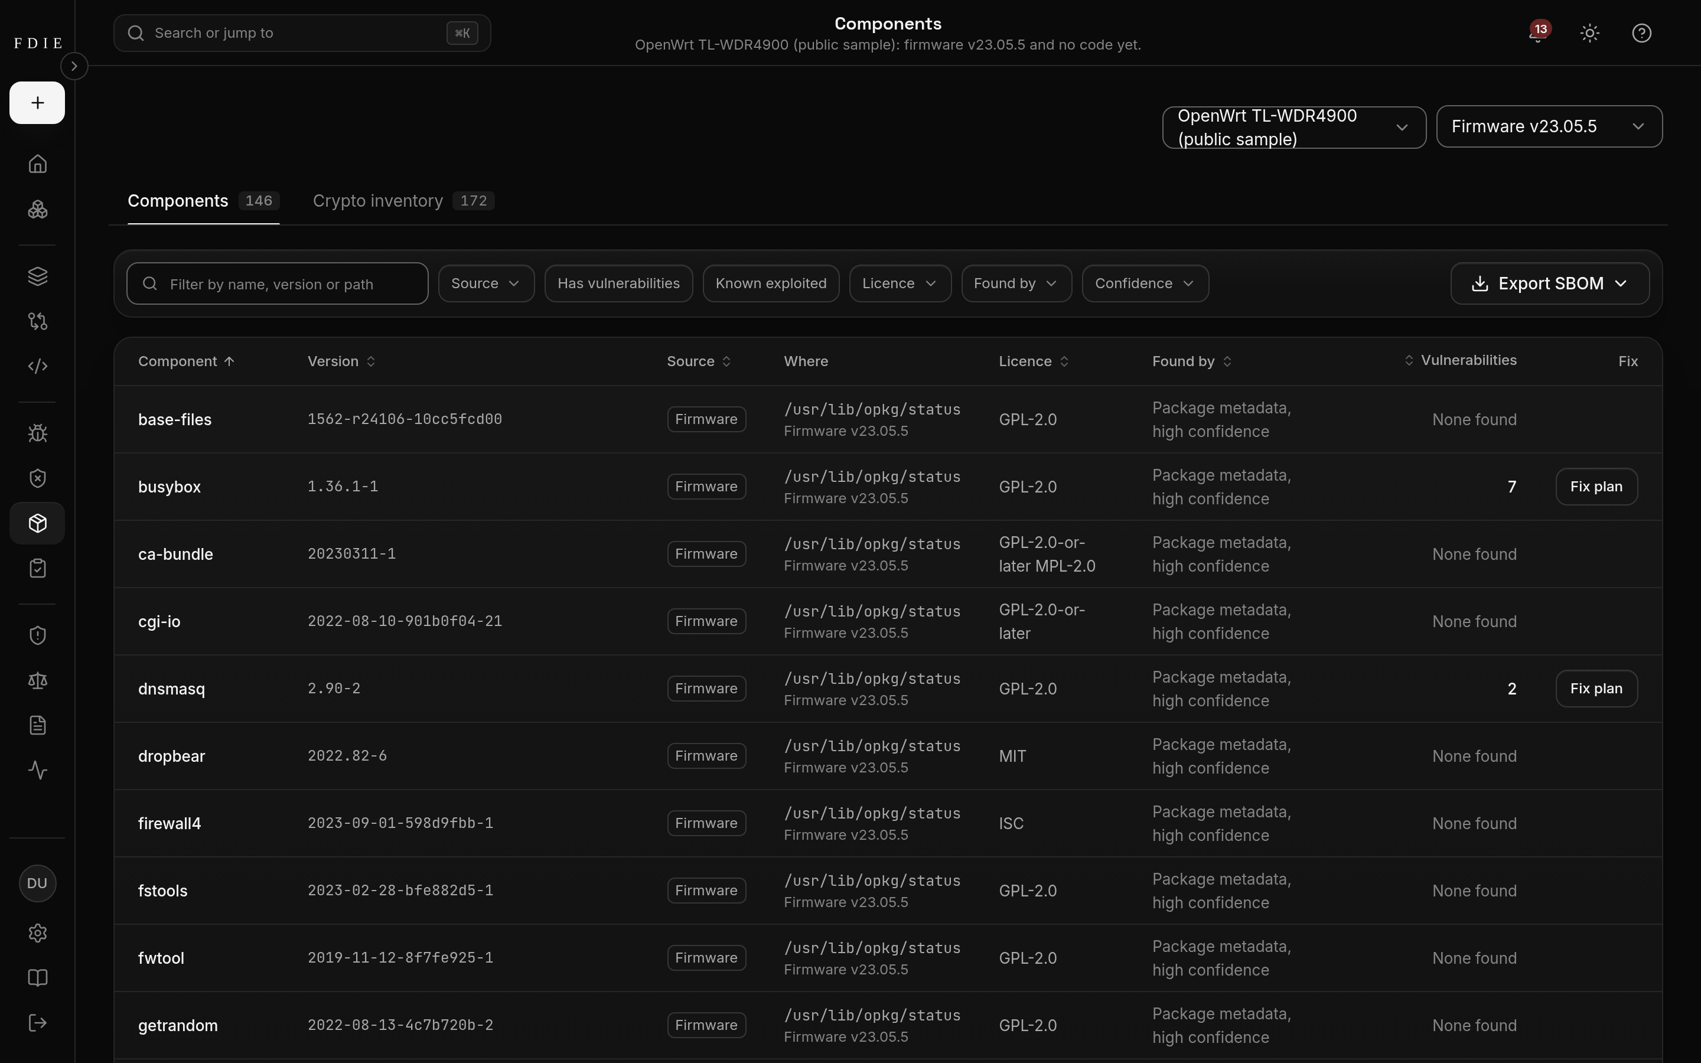Open the balance scales icon in sidebar
This screenshot has height=1063, width=1701.
pos(37,680)
